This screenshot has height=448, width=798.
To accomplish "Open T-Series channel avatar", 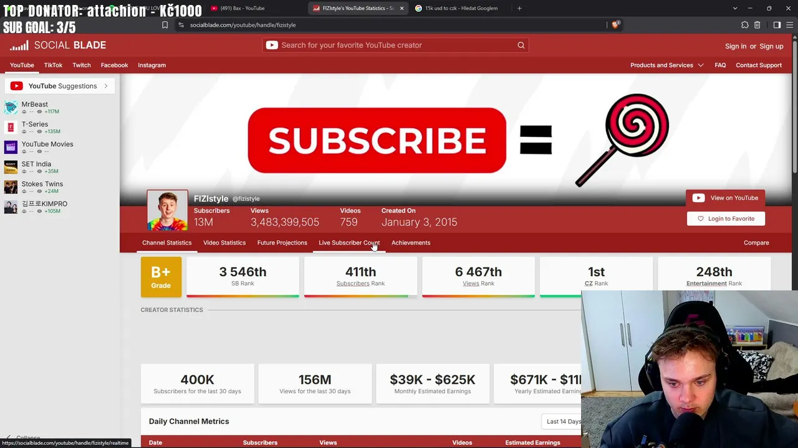I will (x=11, y=128).
